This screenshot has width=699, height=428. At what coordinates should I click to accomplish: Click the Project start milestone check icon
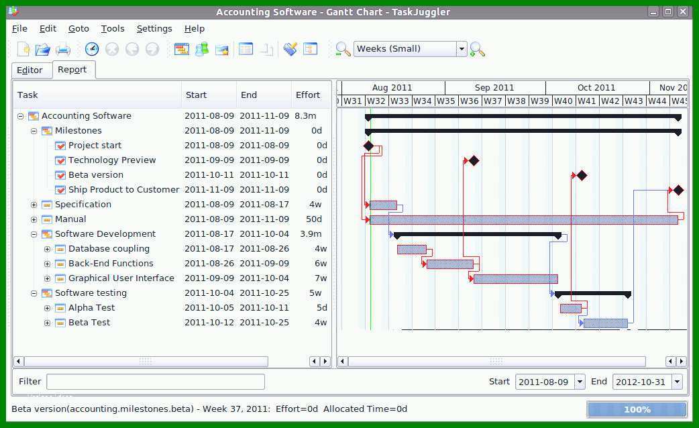pyautogui.click(x=60, y=146)
